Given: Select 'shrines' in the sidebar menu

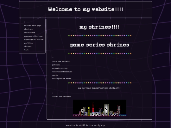Looking at the screenshot, I should click(x=28, y=46).
